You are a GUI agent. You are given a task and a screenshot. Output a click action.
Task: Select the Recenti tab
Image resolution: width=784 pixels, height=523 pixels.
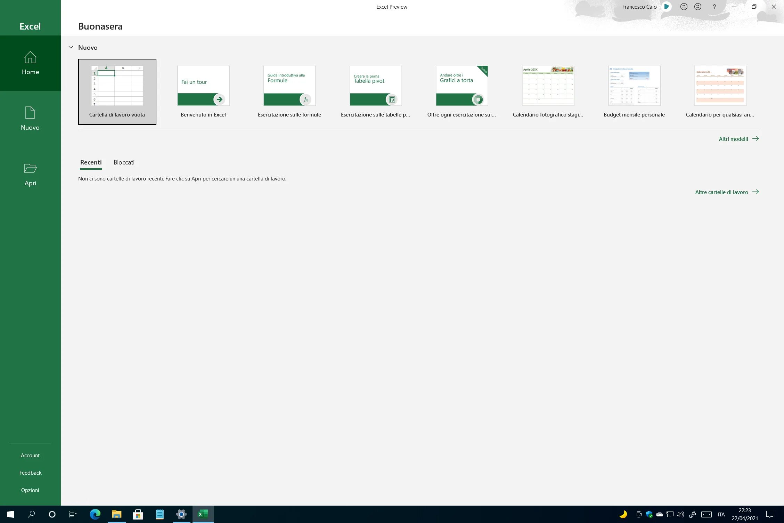click(91, 162)
